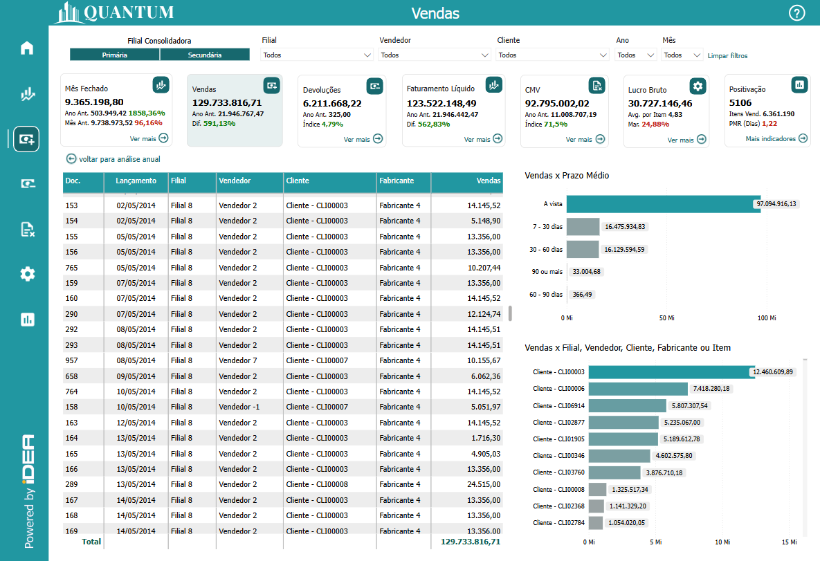This screenshot has width=820, height=561.
Task: Open the gear settings icon in sidebar
Action: pos(27,274)
